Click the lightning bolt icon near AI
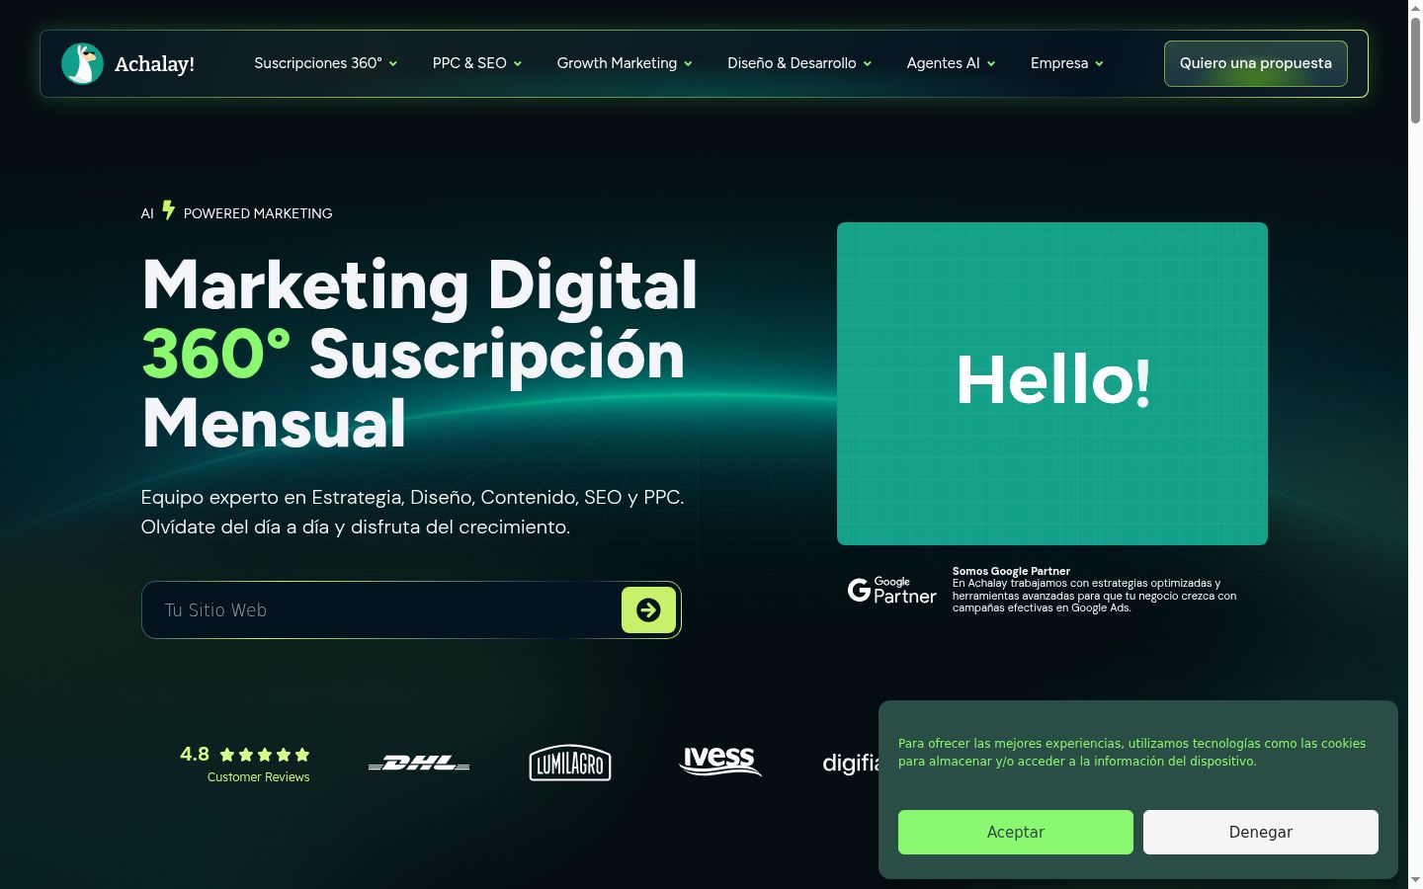 tap(169, 210)
